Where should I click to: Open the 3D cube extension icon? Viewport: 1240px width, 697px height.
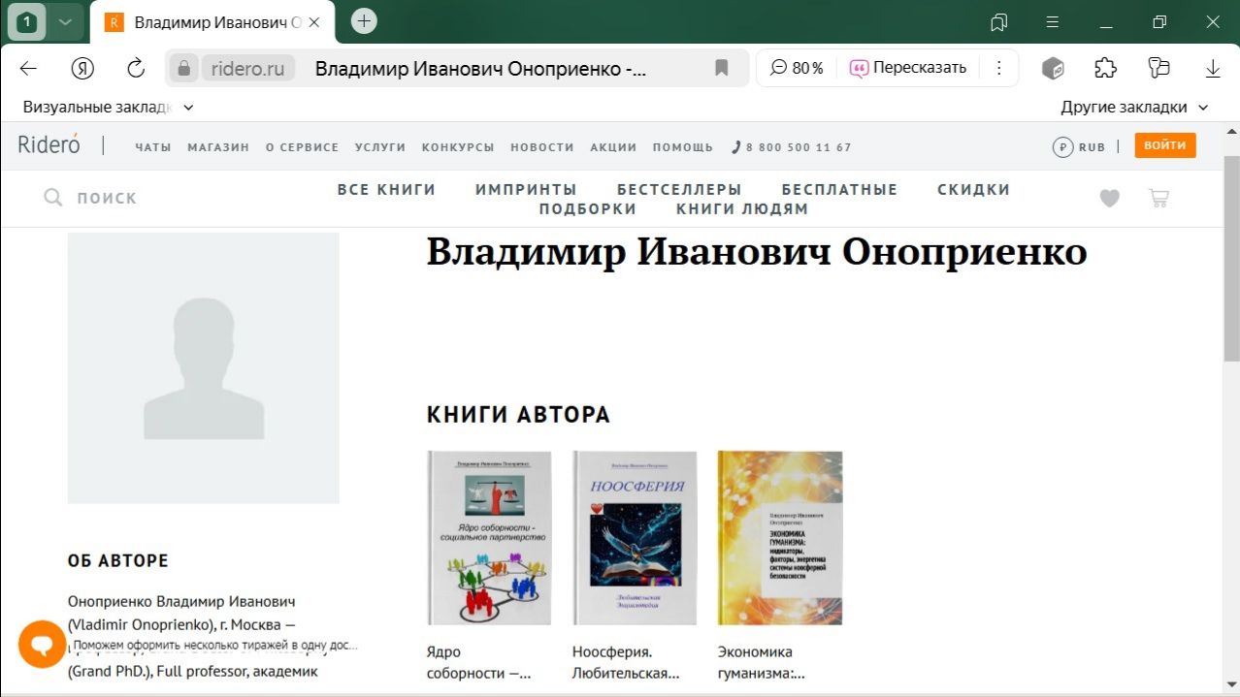(x=1053, y=68)
